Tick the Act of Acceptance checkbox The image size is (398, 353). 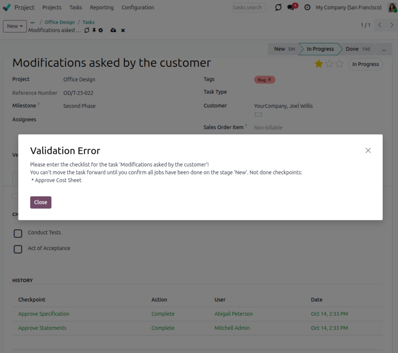[18, 249]
